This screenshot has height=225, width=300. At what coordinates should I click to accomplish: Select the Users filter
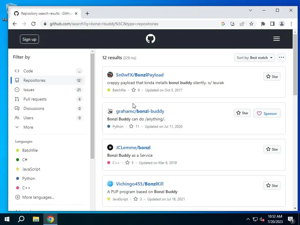click(49, 118)
